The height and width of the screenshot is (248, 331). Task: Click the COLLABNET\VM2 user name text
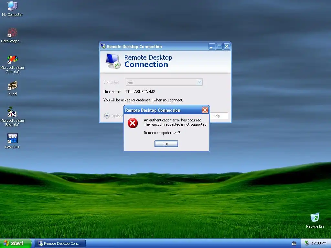pos(140,91)
